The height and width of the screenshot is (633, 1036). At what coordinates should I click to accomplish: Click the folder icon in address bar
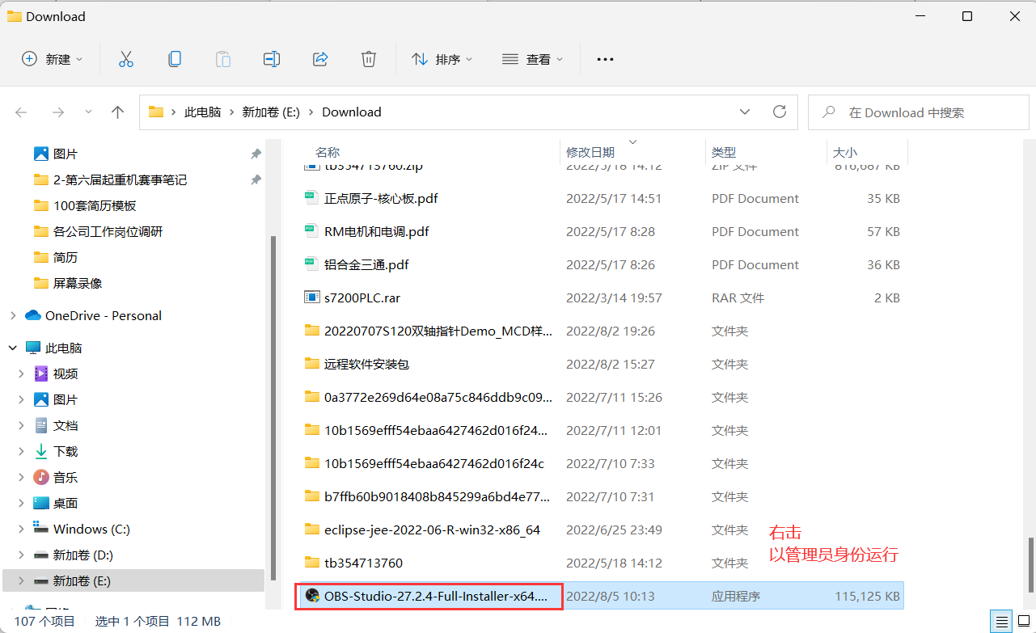[156, 112]
